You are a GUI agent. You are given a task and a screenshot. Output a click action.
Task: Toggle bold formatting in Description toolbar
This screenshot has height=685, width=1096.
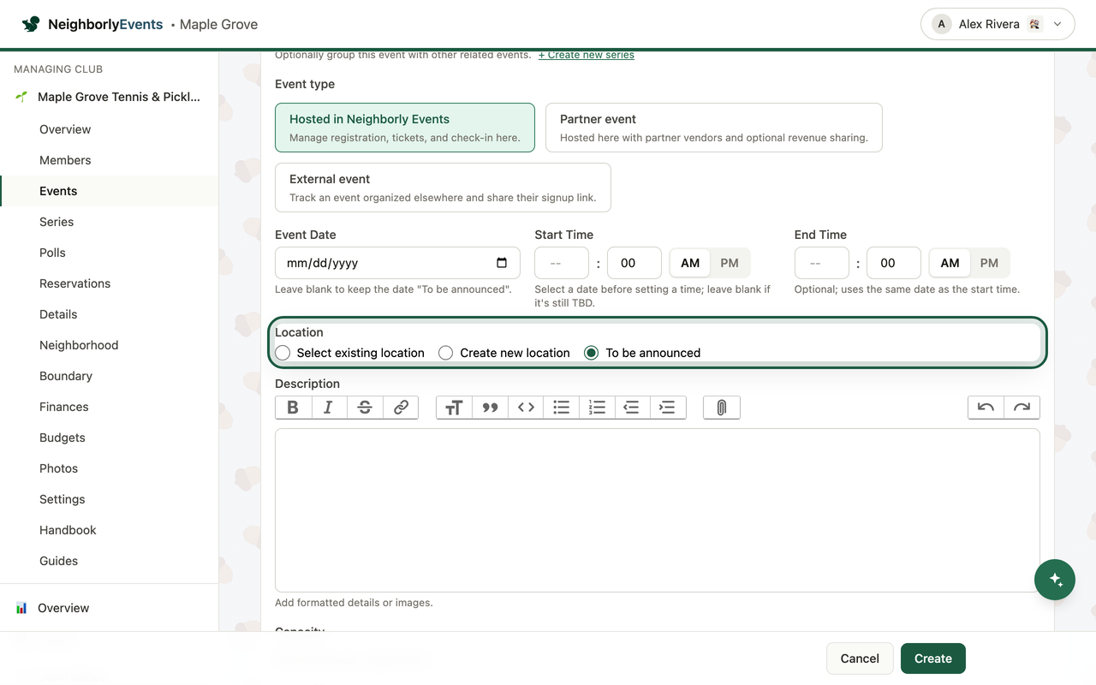tap(293, 408)
